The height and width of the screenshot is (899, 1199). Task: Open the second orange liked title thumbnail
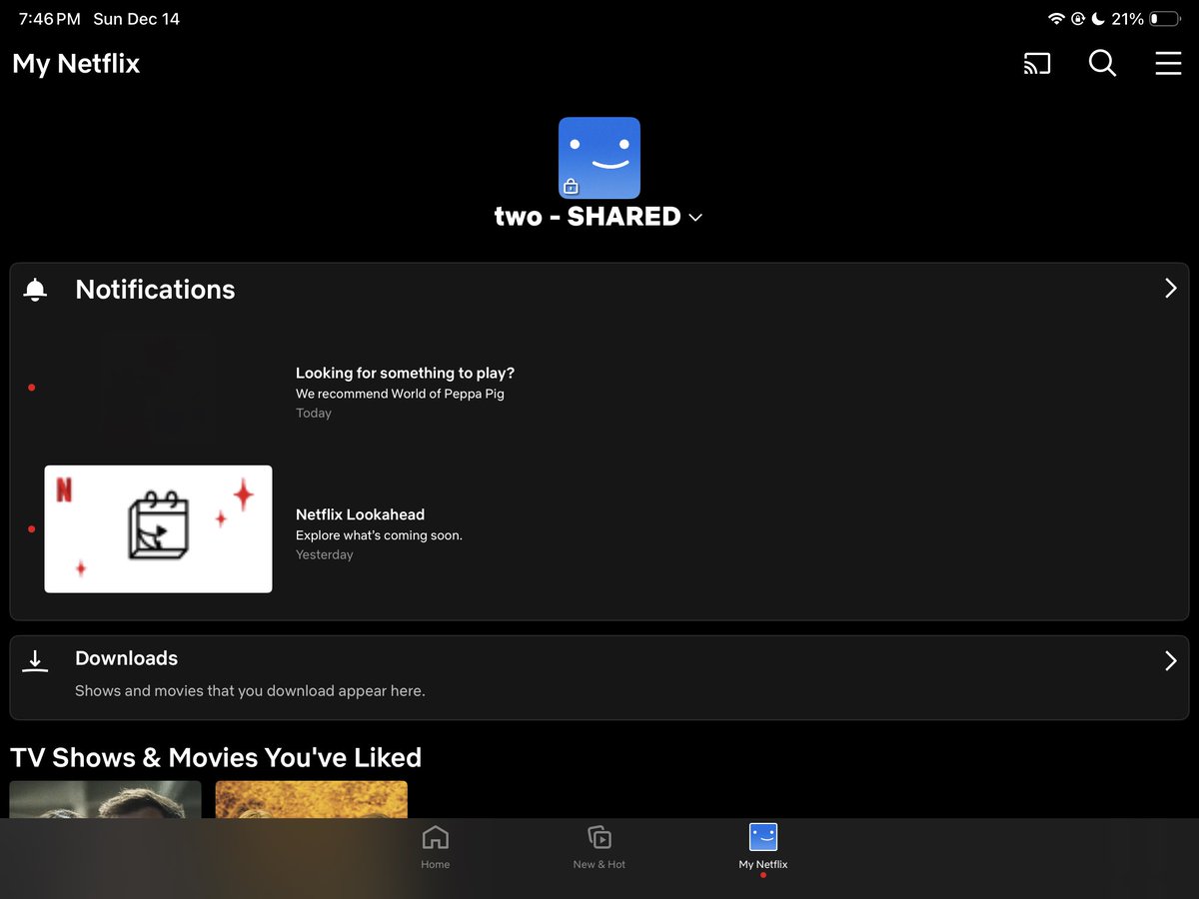311,799
